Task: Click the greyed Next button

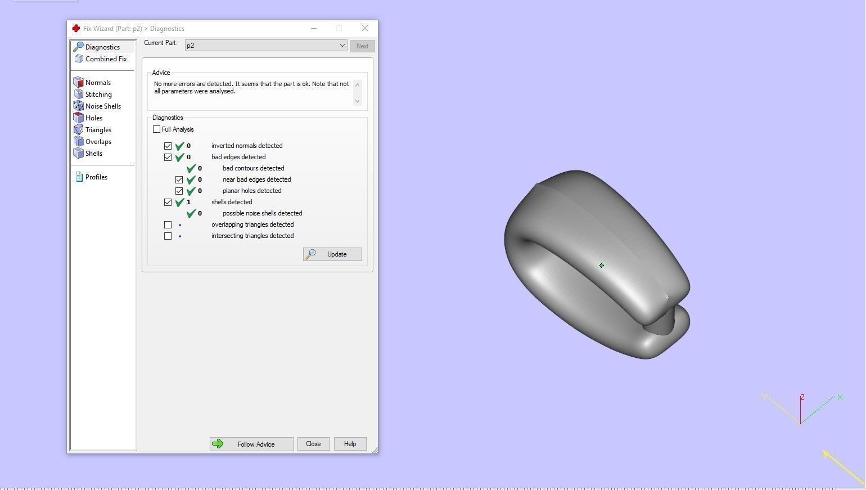Action: tap(362, 46)
